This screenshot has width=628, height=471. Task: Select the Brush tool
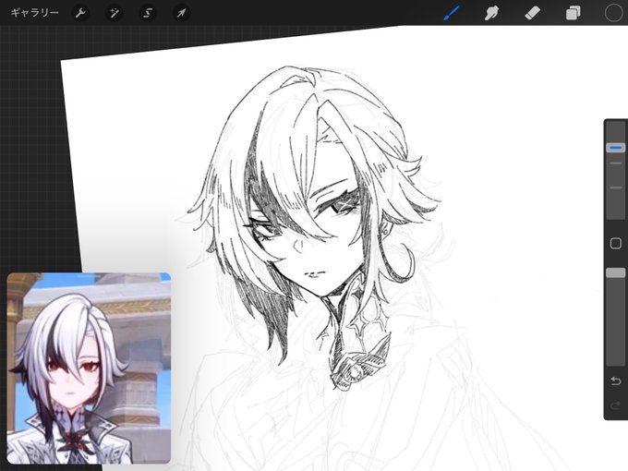click(x=452, y=13)
